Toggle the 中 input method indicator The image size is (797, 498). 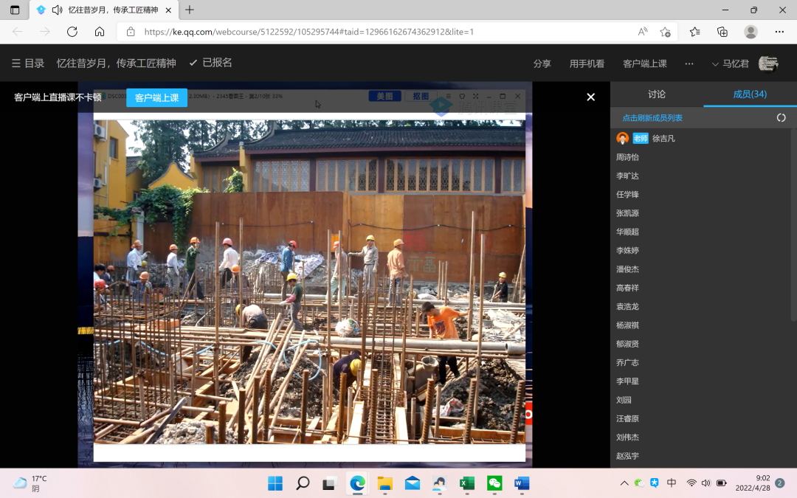coord(672,483)
